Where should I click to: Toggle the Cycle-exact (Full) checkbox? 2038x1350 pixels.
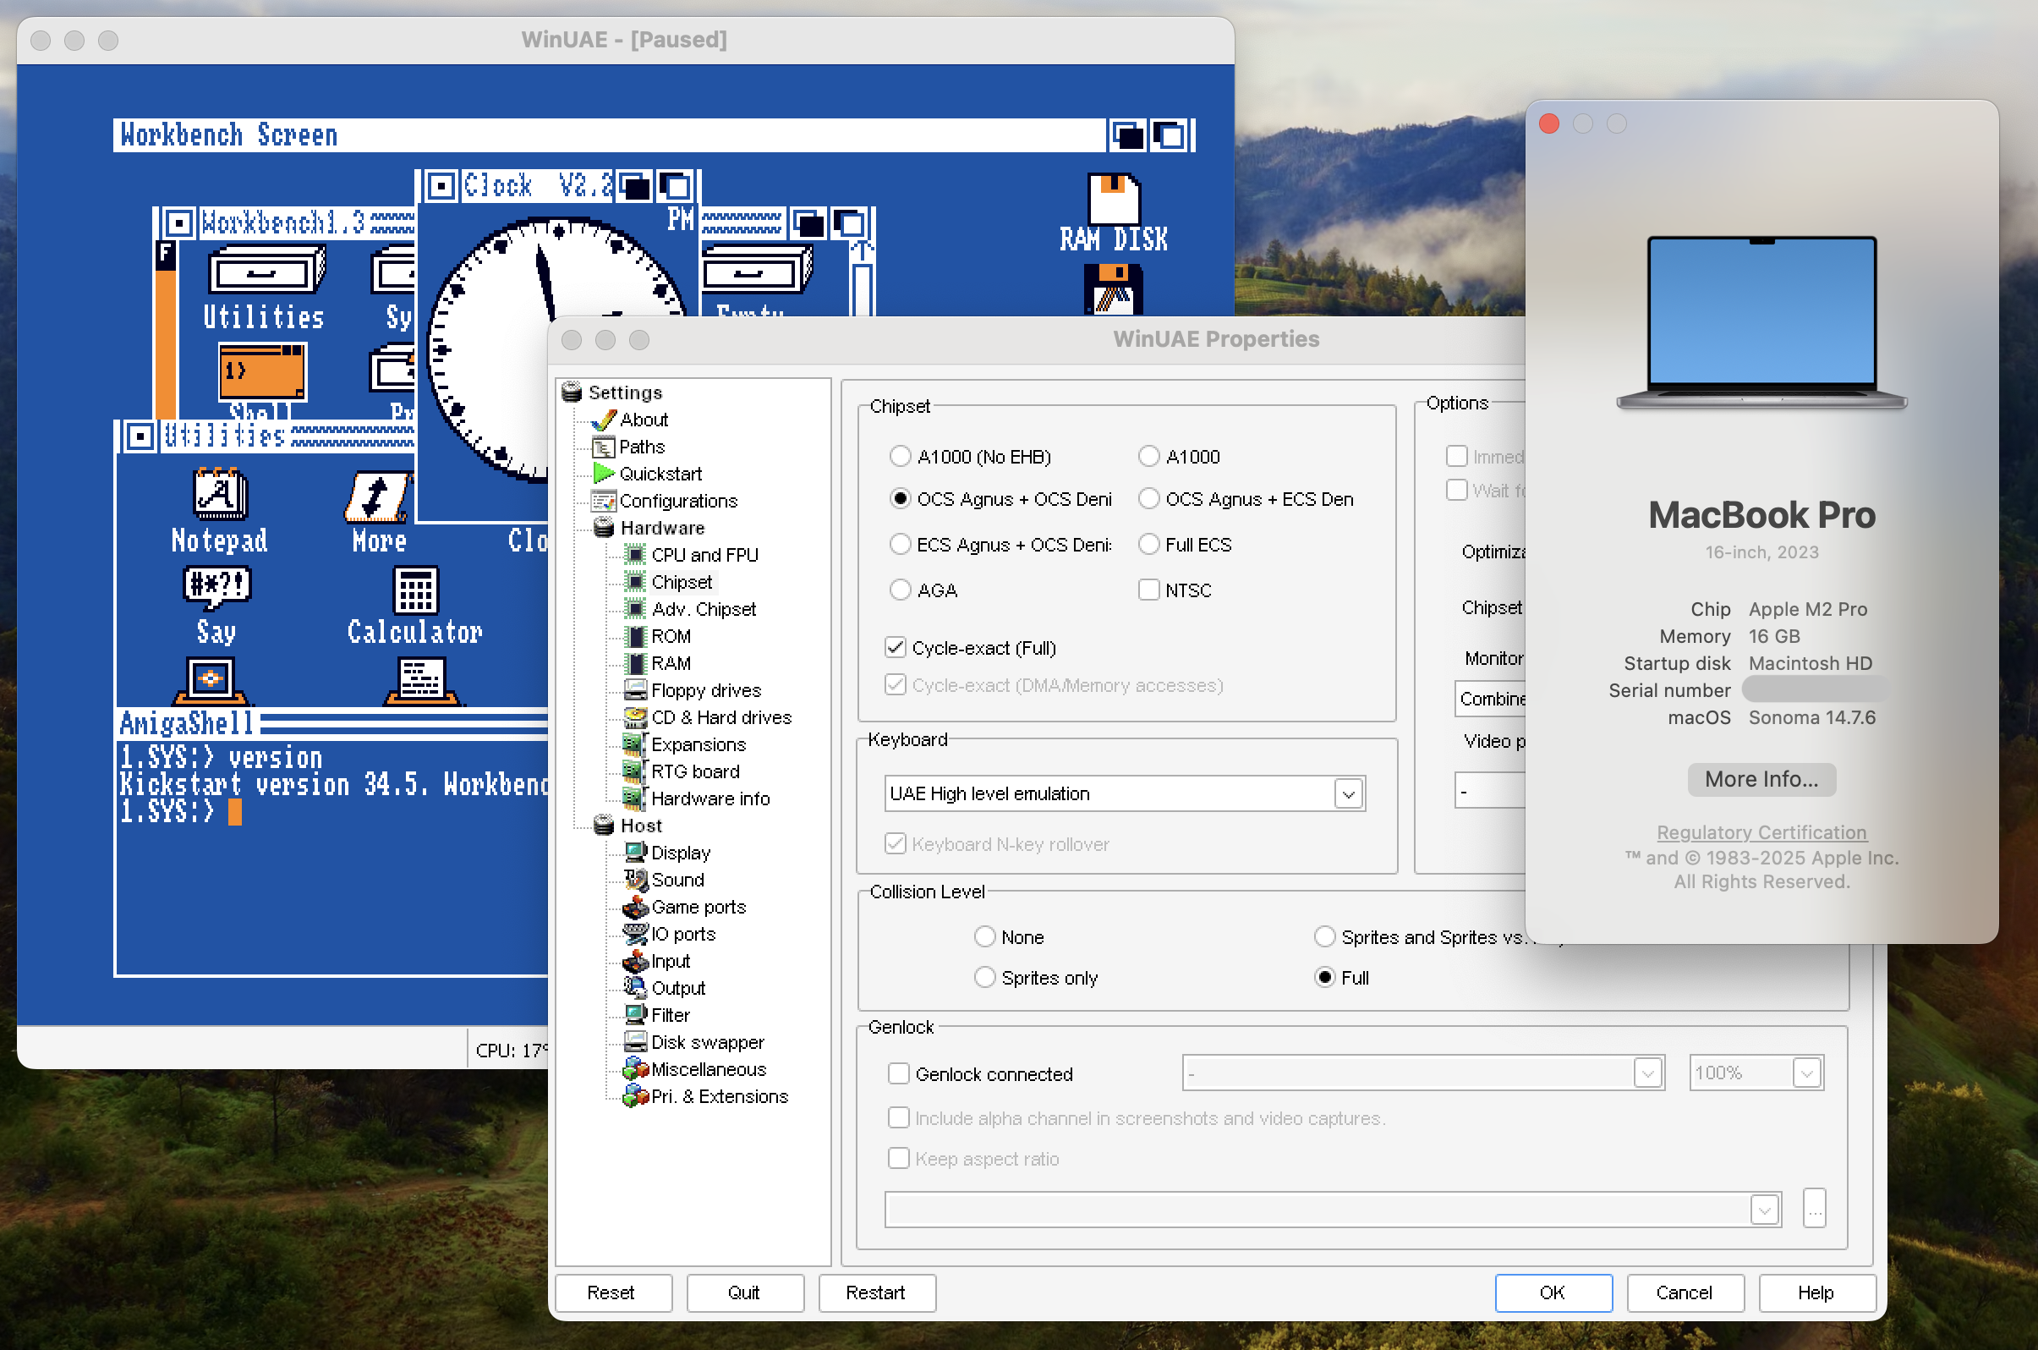(x=896, y=647)
